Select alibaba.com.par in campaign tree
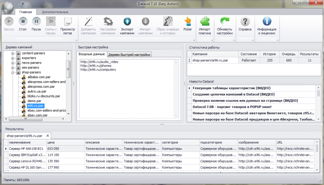Viewport: 324px width, 185px height. tap(37, 77)
